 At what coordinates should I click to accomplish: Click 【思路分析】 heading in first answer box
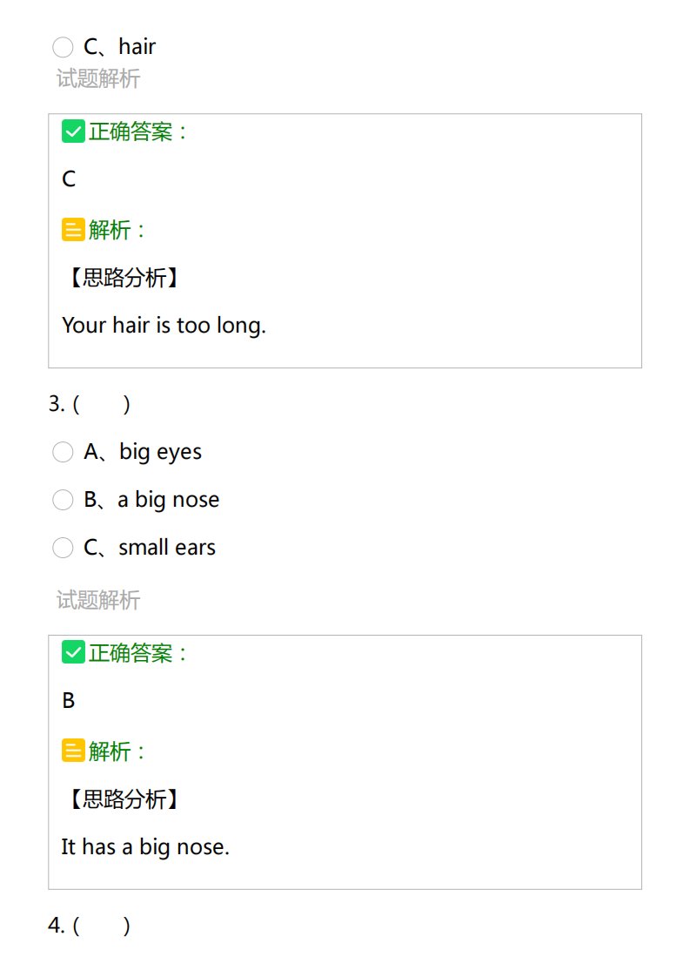(124, 277)
